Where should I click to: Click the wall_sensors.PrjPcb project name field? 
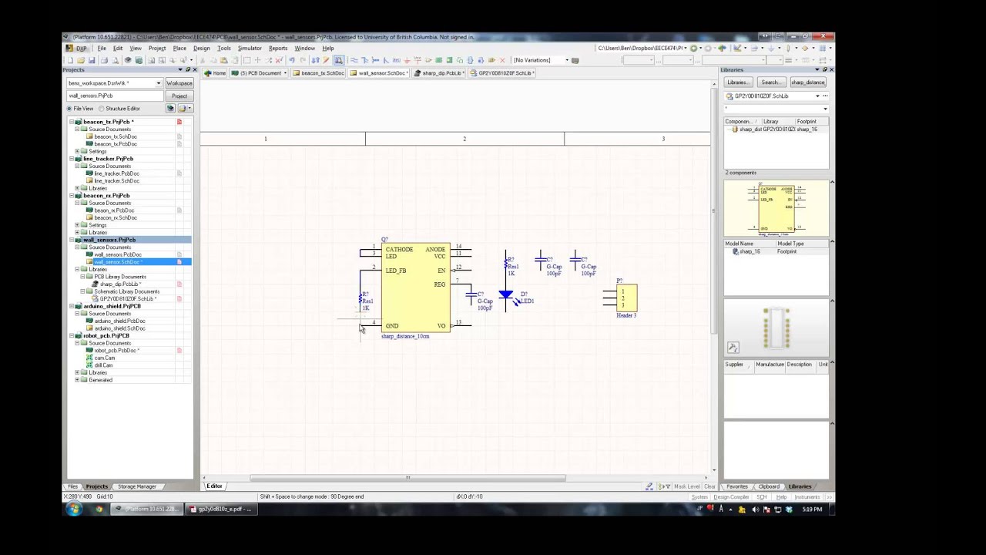tap(115, 96)
